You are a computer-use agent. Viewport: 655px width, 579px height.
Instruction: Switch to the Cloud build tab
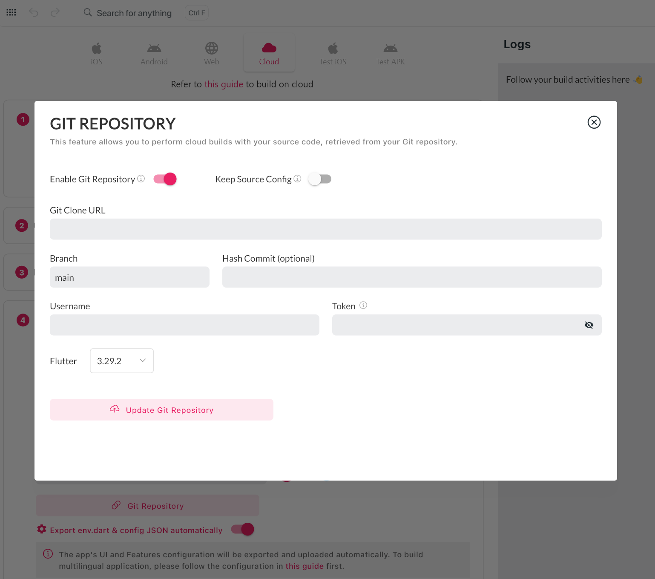pos(269,53)
